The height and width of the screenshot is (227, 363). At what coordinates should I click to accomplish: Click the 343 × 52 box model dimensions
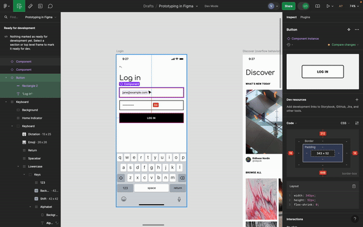click(322, 153)
